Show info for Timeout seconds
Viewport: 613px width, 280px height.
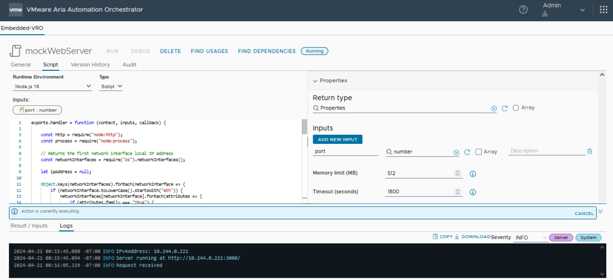pos(473,192)
